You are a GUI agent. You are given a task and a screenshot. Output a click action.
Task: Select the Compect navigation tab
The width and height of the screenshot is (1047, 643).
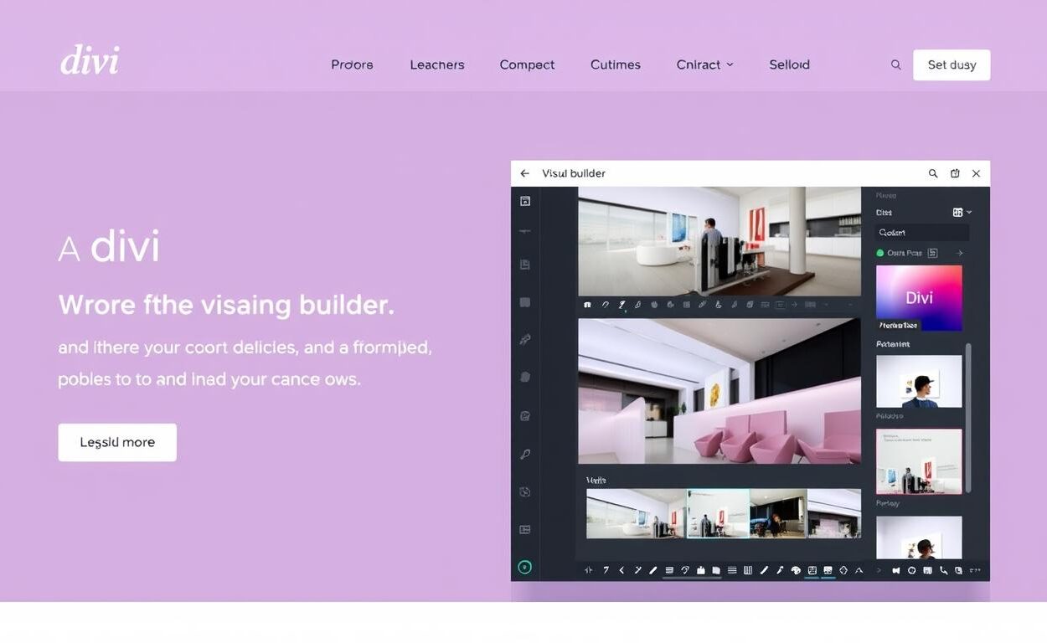pyautogui.click(x=527, y=64)
